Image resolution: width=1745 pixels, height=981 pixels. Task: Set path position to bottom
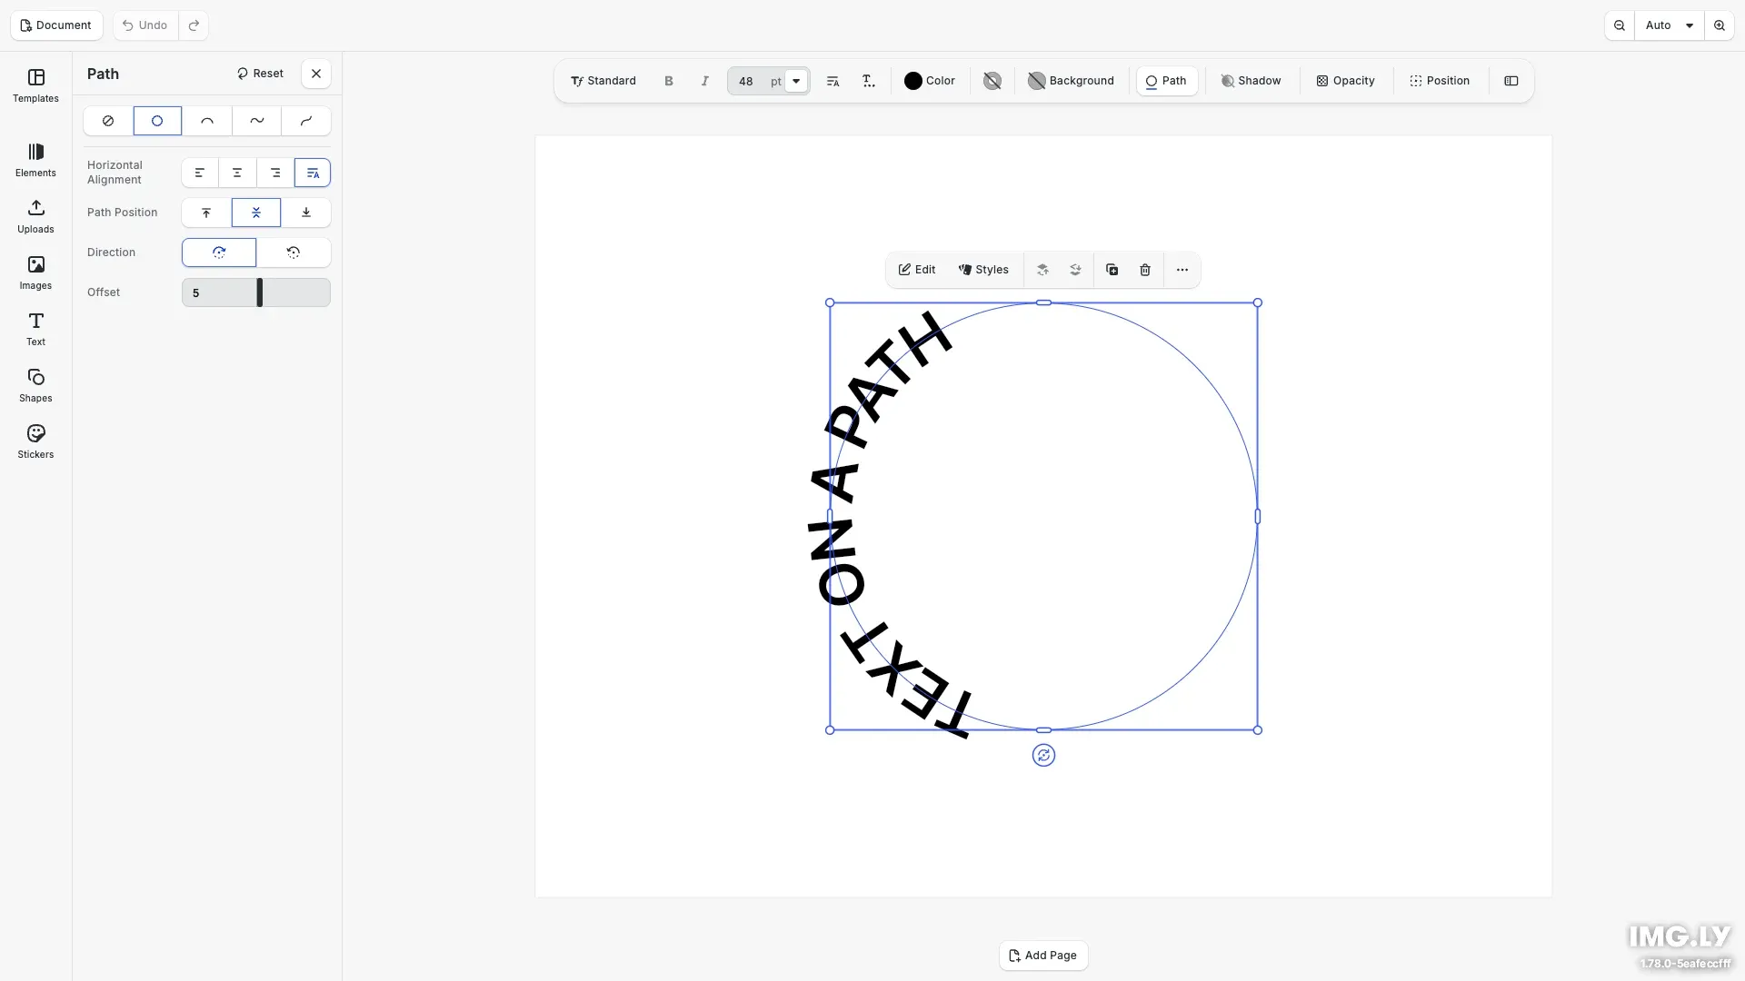tap(306, 213)
